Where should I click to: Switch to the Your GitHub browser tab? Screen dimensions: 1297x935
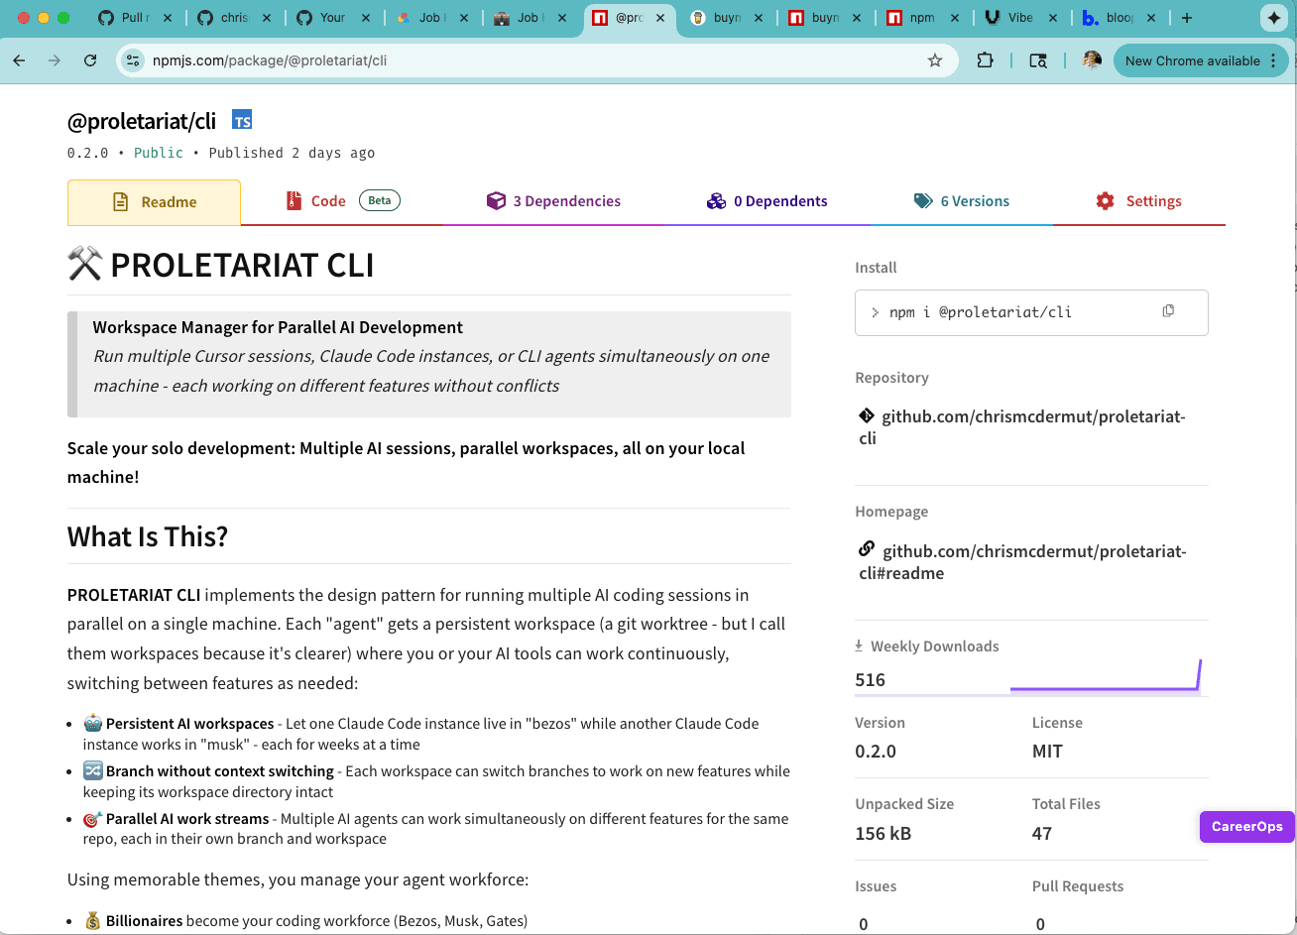pyautogui.click(x=333, y=18)
